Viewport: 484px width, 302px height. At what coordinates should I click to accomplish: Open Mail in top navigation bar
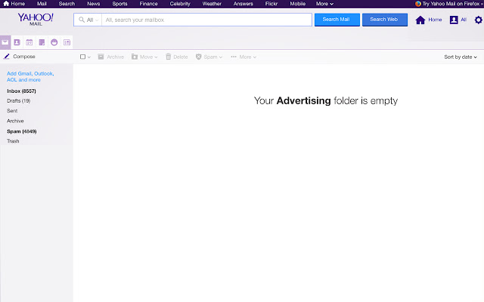tap(42, 4)
